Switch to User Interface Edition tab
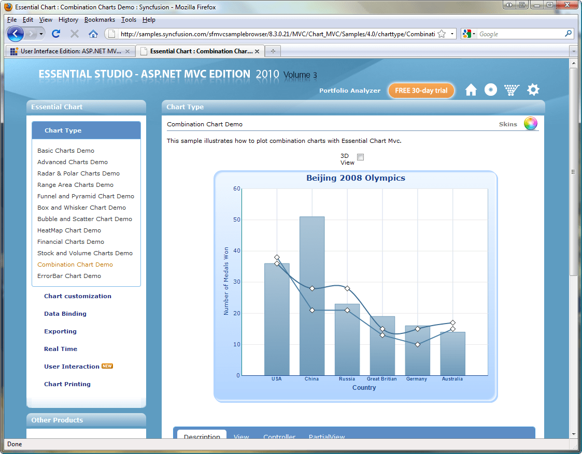 pos(70,51)
